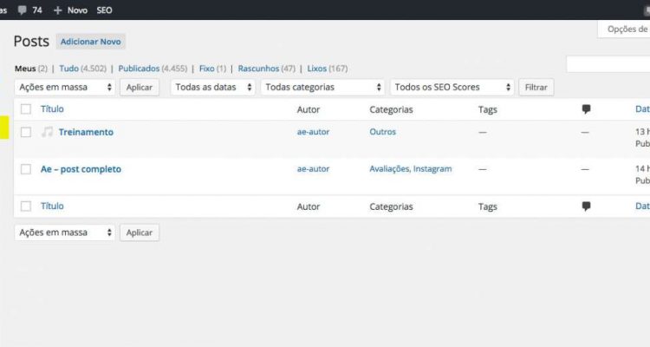Click the comments bubble icon in admin bar
Viewport: 650px width, 347px height.
[22, 10]
